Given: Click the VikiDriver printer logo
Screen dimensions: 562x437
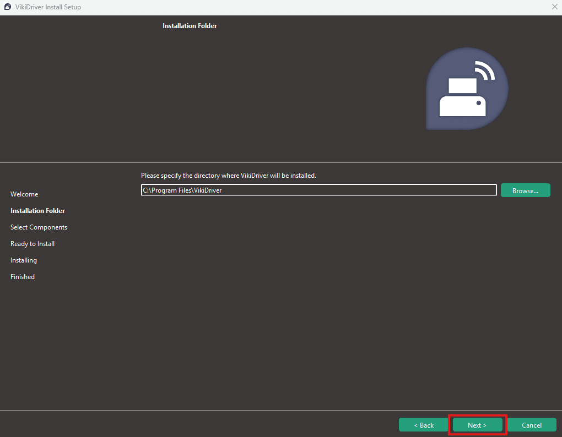Looking at the screenshot, I should tap(467, 89).
